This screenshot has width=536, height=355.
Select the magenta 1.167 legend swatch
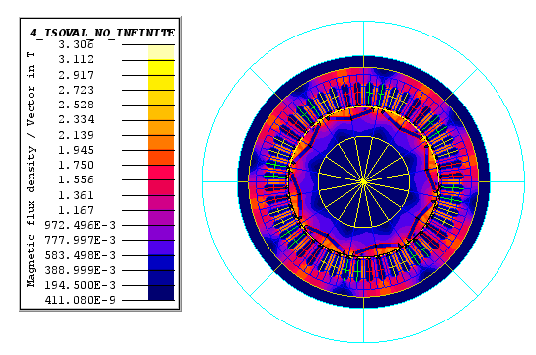click(161, 217)
